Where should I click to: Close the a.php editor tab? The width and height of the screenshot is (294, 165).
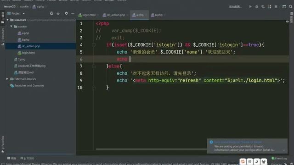[x=146, y=15]
